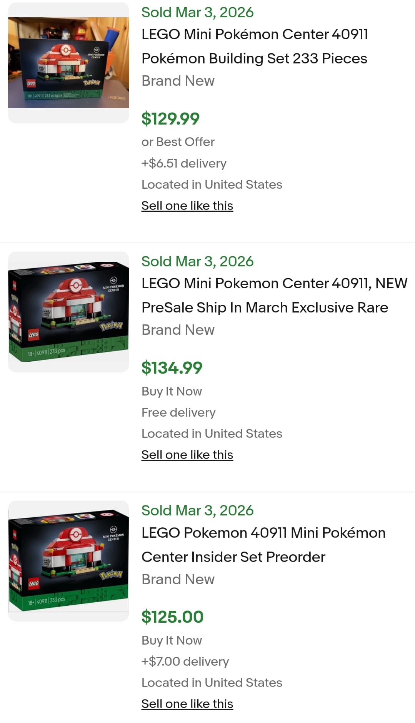Open the product thumbnail of the $125.00 listing

68,561
